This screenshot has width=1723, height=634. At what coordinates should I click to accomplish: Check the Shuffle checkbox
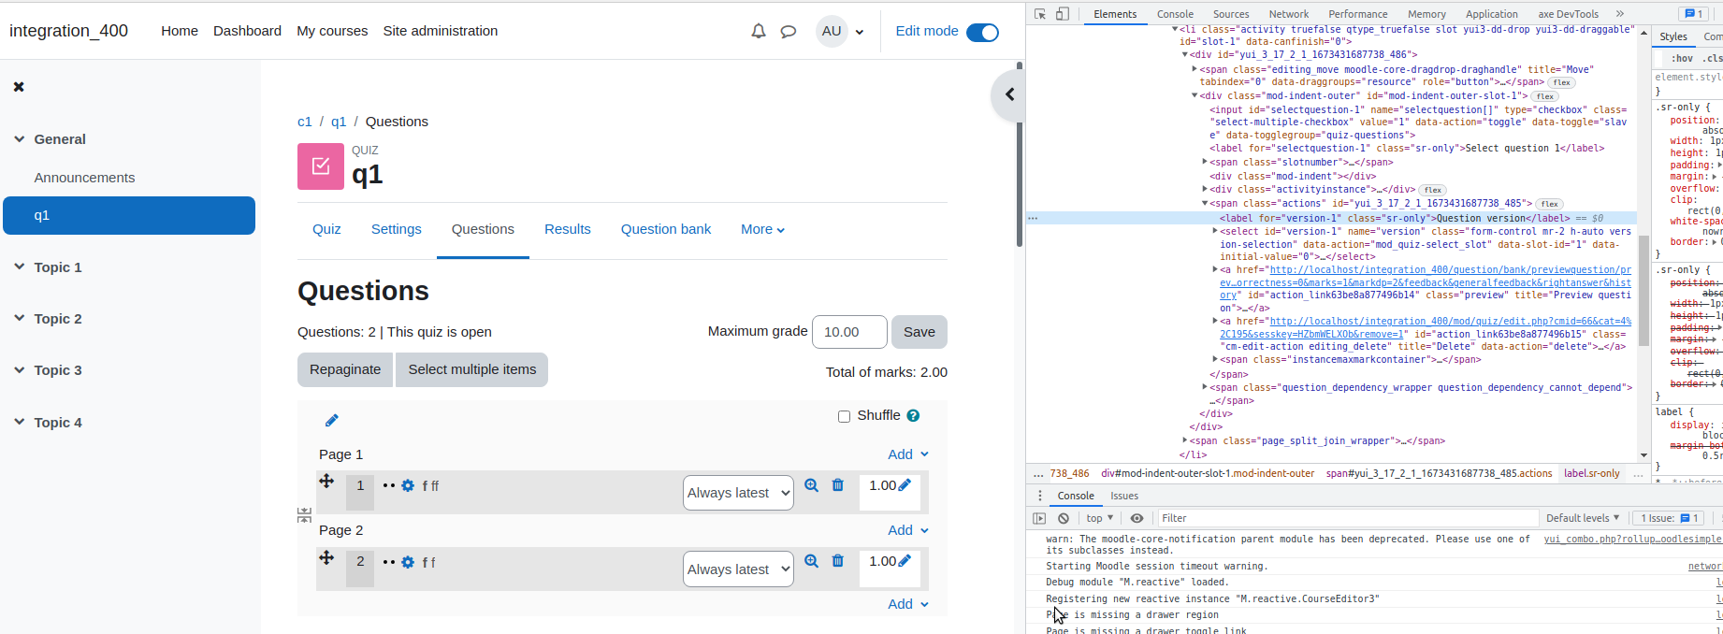click(x=844, y=417)
